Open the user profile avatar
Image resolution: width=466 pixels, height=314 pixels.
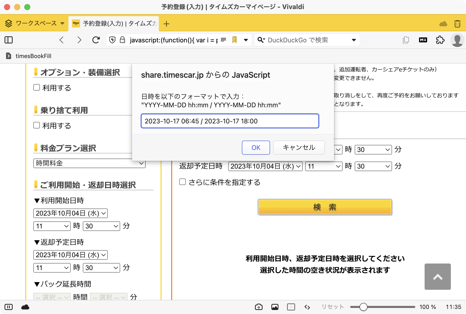(457, 40)
